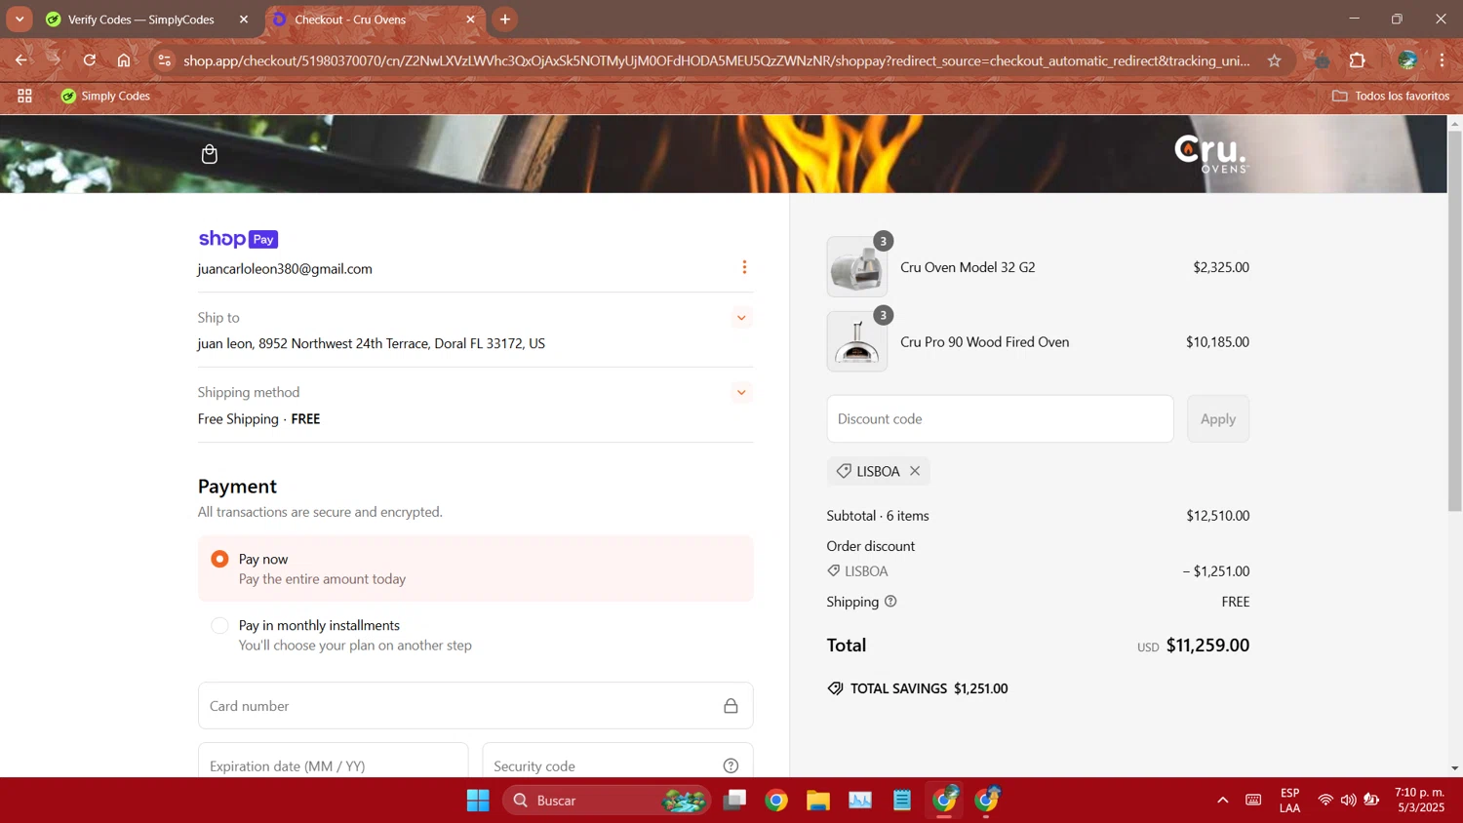Click the security code help icon
1463x823 pixels.
coord(731,766)
